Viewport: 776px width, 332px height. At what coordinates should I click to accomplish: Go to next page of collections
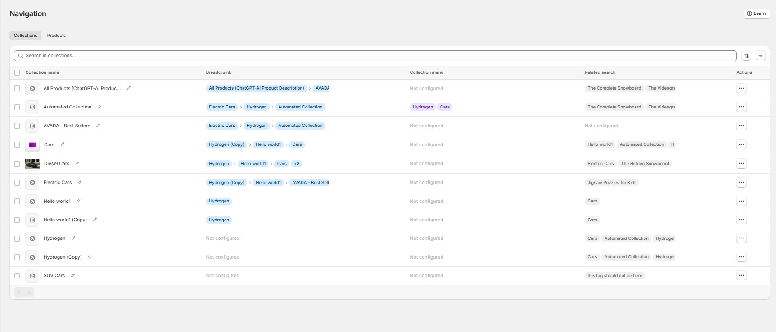[x=29, y=292]
